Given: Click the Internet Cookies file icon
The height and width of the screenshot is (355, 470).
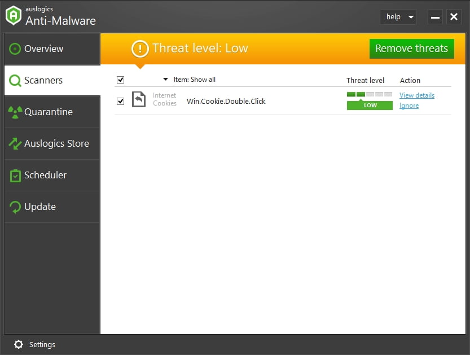Looking at the screenshot, I should coord(139,99).
